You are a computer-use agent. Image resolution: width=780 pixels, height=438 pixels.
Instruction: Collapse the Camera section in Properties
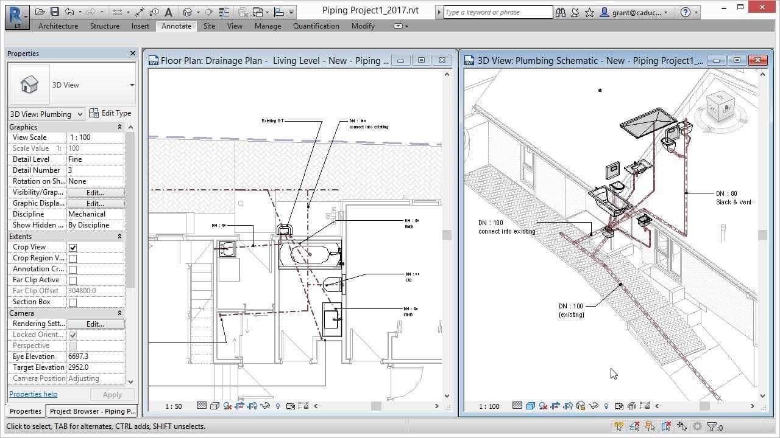click(x=119, y=313)
